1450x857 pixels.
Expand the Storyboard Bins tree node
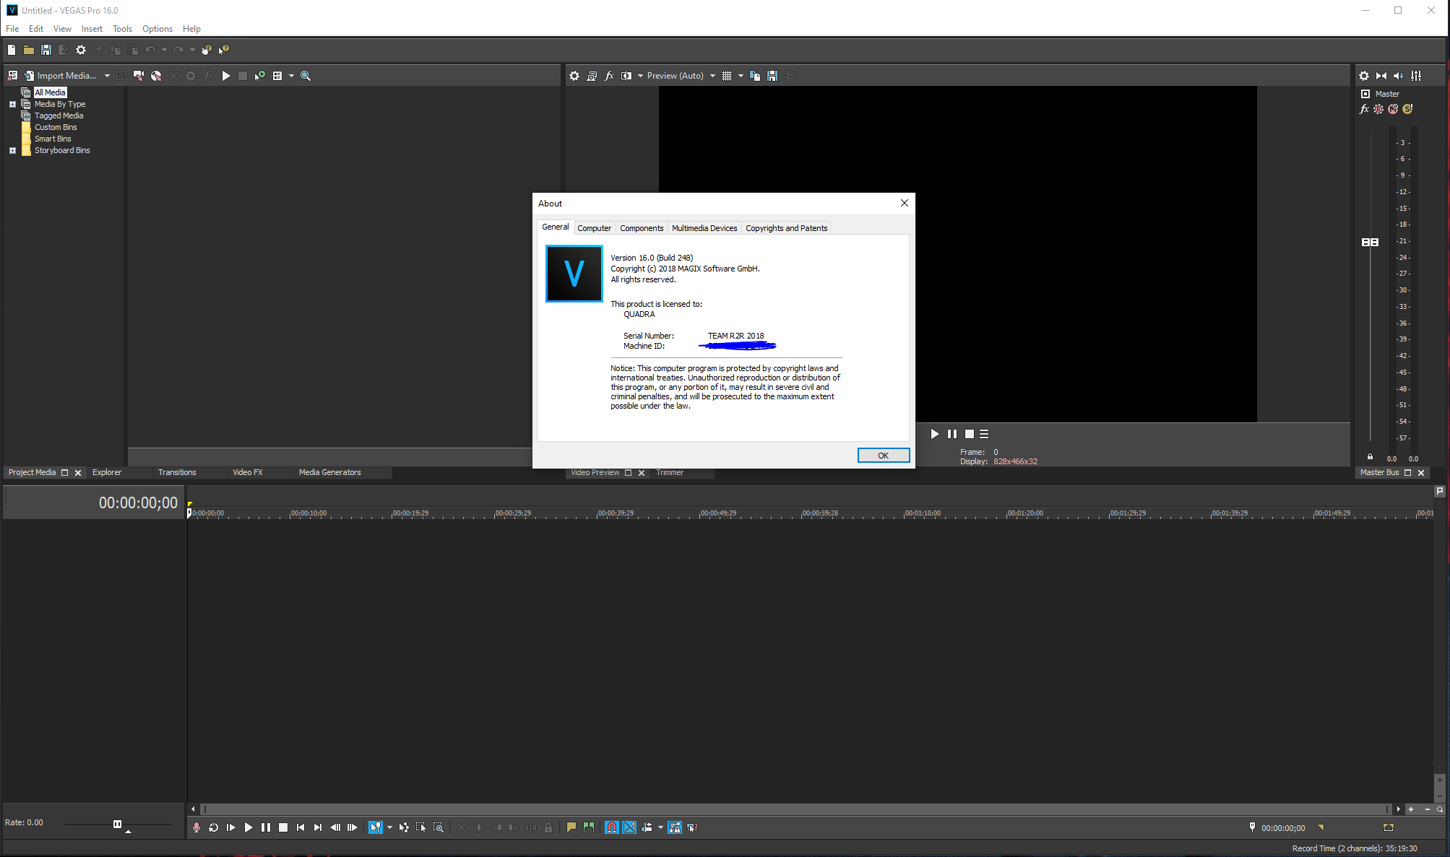click(x=12, y=150)
